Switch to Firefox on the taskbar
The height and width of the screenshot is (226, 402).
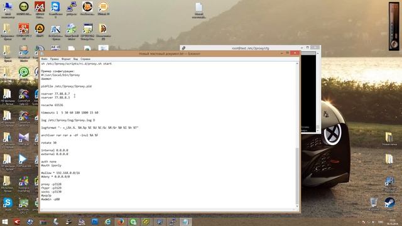[x=121, y=222]
